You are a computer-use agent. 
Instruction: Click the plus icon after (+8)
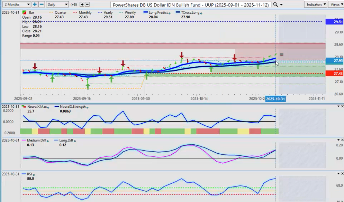click(82, 4)
